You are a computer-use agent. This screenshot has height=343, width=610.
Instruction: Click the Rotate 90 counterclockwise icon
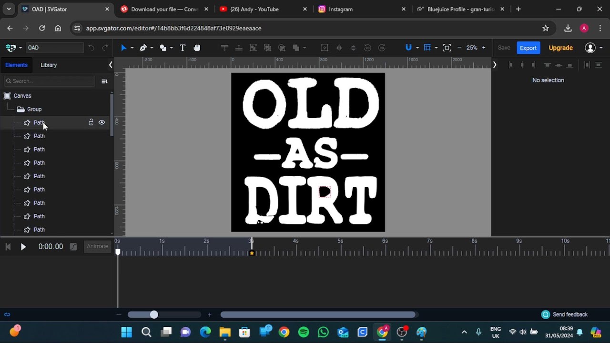click(367, 48)
